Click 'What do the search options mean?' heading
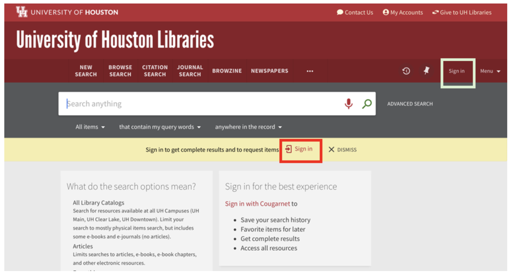 point(131,187)
